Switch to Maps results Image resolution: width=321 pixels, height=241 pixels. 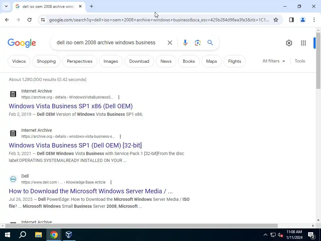tap(212, 61)
